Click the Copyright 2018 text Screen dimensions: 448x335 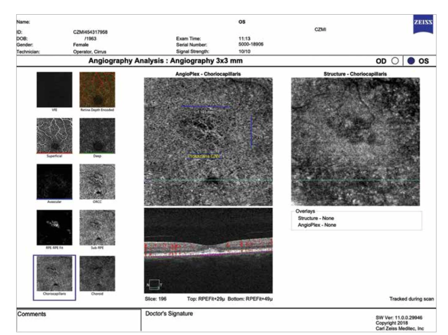click(392, 323)
